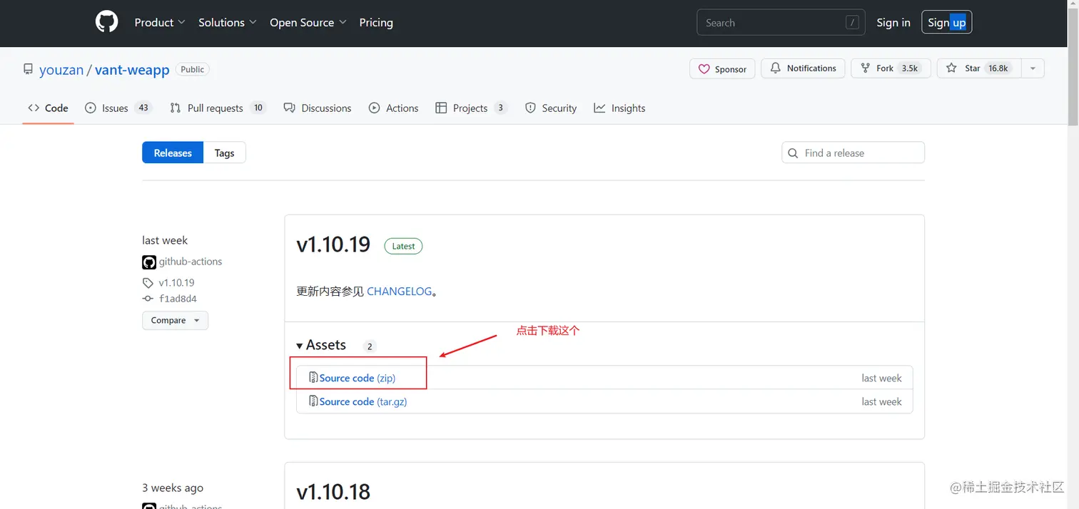
Task: Click the Find a release input
Action: pos(853,153)
